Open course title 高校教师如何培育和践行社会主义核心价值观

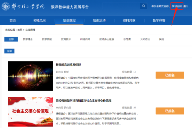tap(84, 101)
